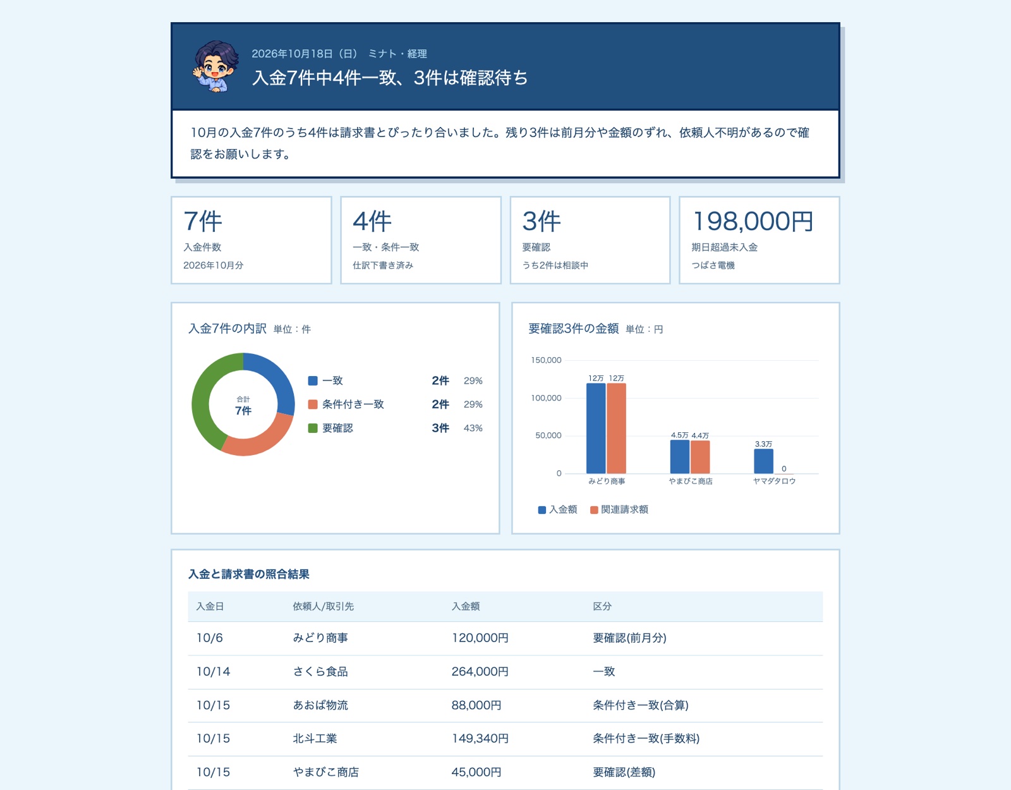
Task: Click the 条件付き一致(手数料) status cell
Action: point(646,739)
